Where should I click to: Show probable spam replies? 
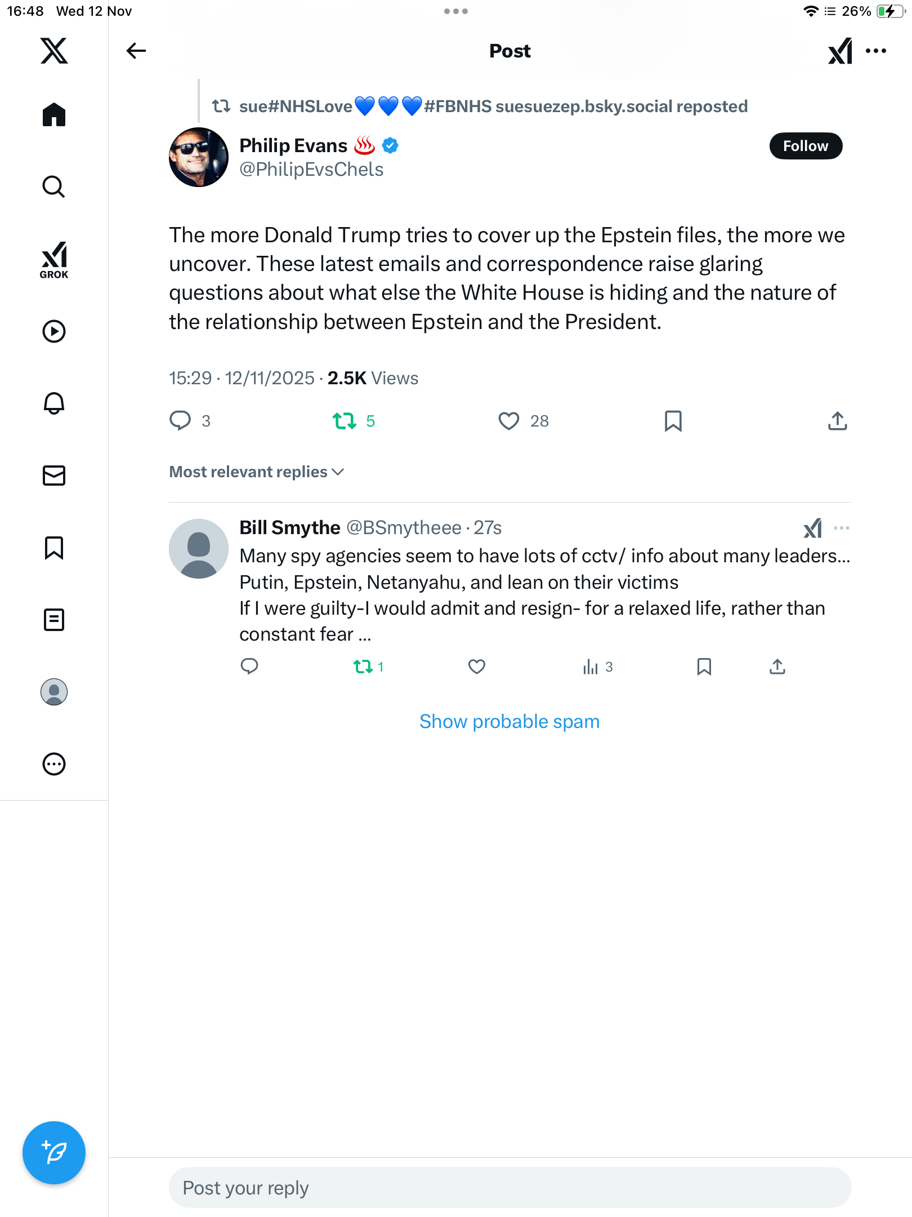point(509,722)
